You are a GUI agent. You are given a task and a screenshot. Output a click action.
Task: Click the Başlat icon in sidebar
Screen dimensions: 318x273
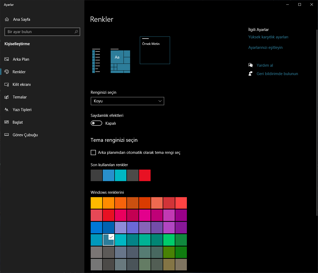coord(7,122)
